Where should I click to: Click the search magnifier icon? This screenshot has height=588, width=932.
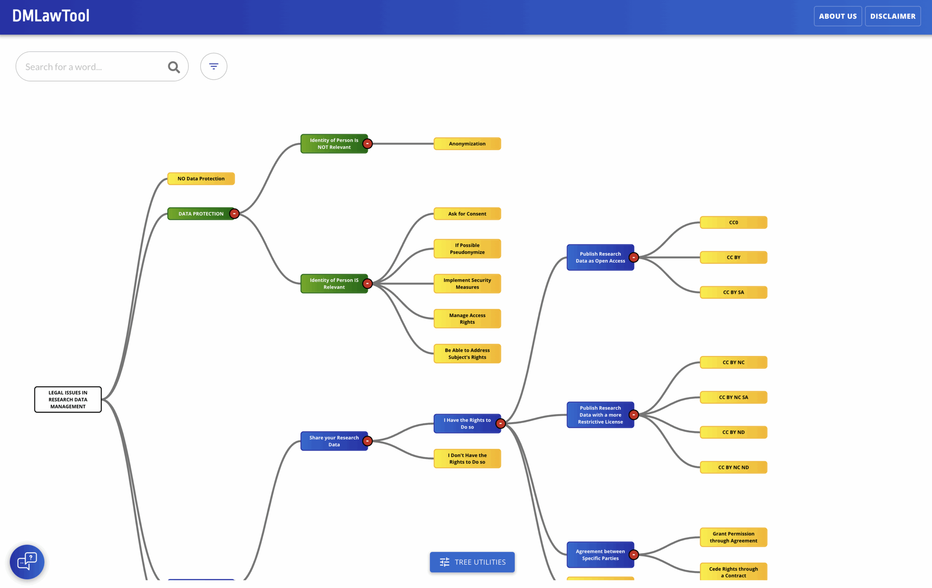(x=174, y=67)
